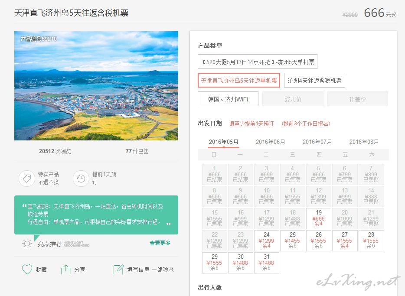The height and width of the screenshot is (296, 405).
Task: Choose 济州4天往返含税机票 option
Action: pyautogui.click(x=314, y=81)
